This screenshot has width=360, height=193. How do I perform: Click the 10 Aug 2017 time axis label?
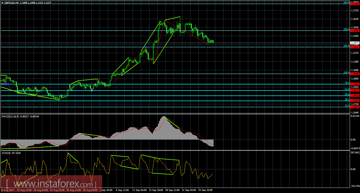click(x=7, y=190)
